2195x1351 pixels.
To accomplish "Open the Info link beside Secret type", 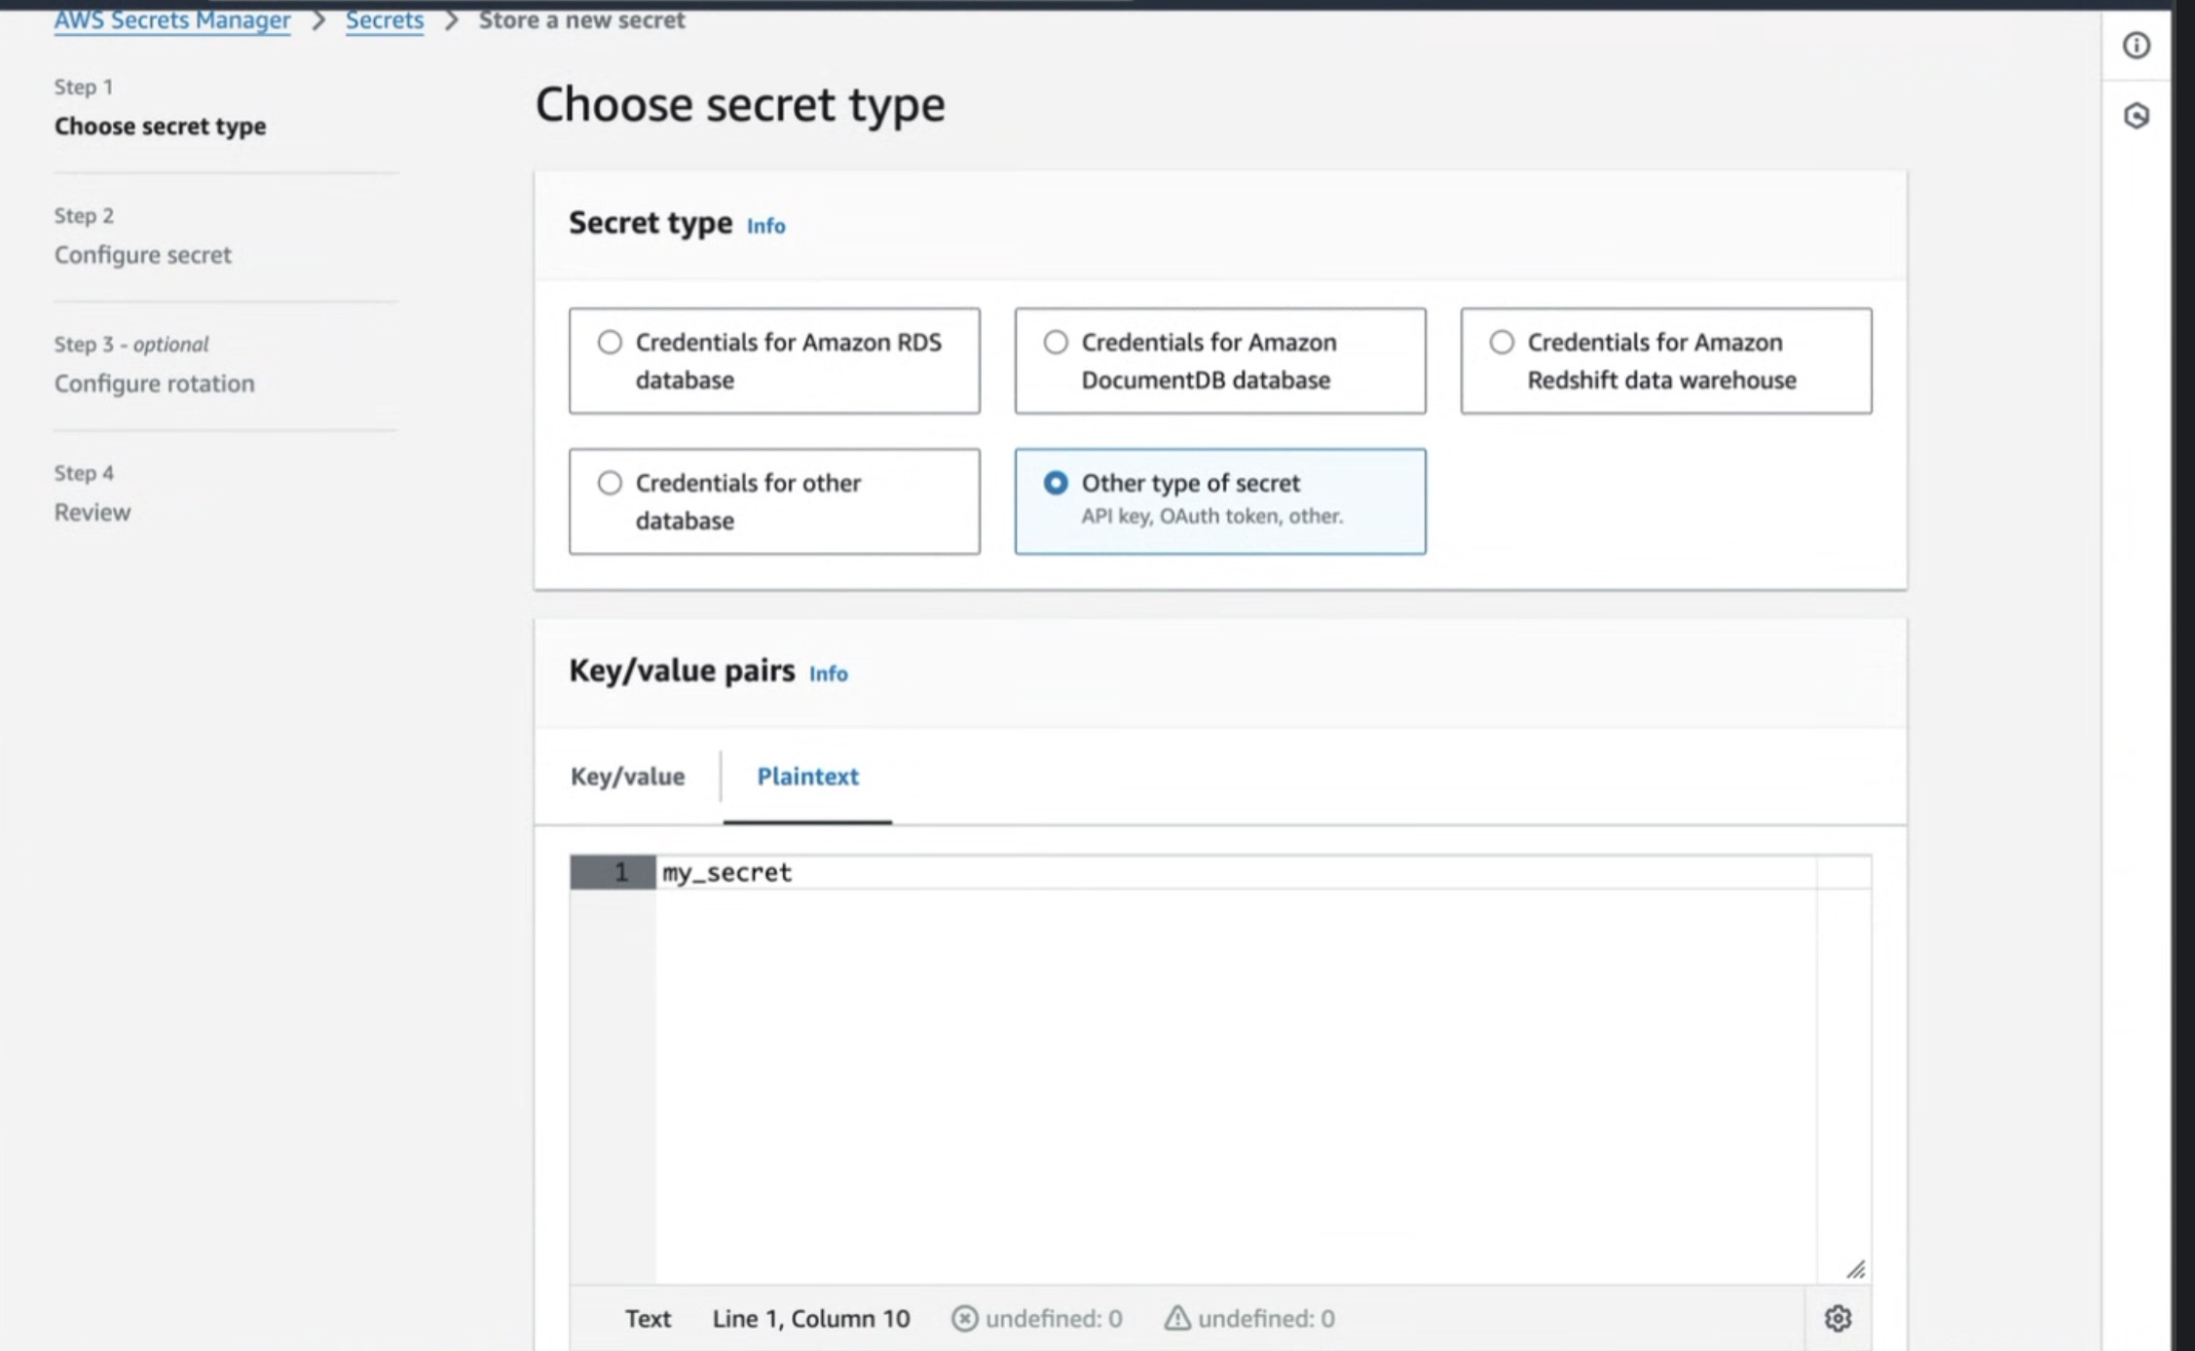I will point(765,226).
